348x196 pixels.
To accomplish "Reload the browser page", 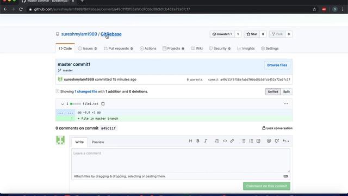I will [21, 9].
